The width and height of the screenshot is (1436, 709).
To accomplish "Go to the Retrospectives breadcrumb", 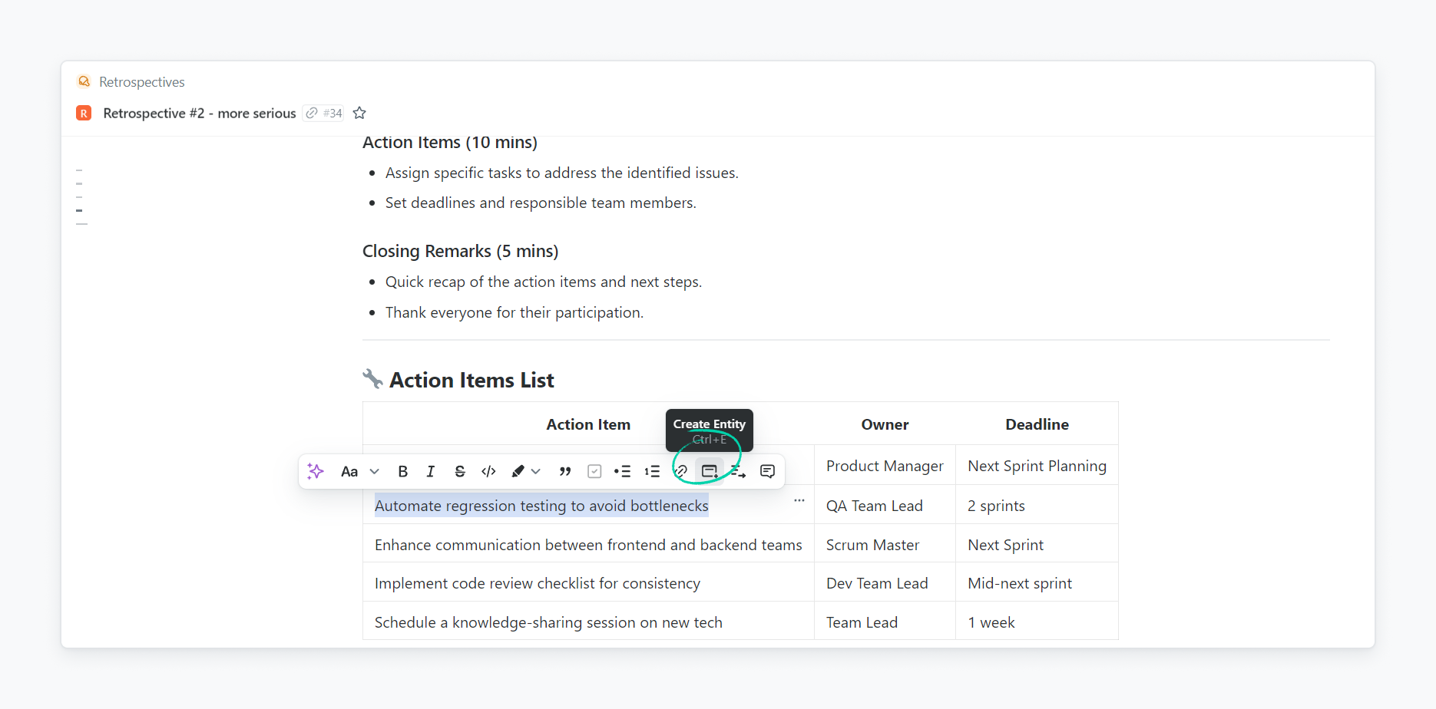I will tap(141, 82).
